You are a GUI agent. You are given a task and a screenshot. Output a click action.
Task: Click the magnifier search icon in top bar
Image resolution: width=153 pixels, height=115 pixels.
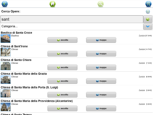click(x=100, y=4)
